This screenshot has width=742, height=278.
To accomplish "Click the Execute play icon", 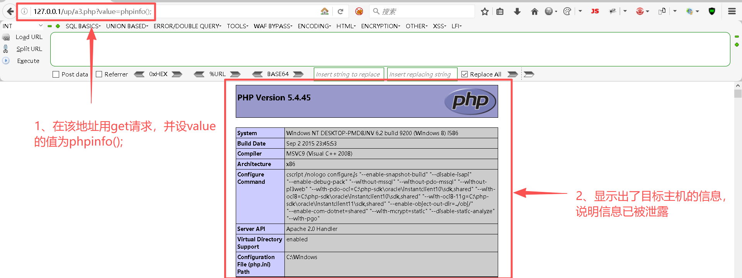I will (x=6, y=61).
